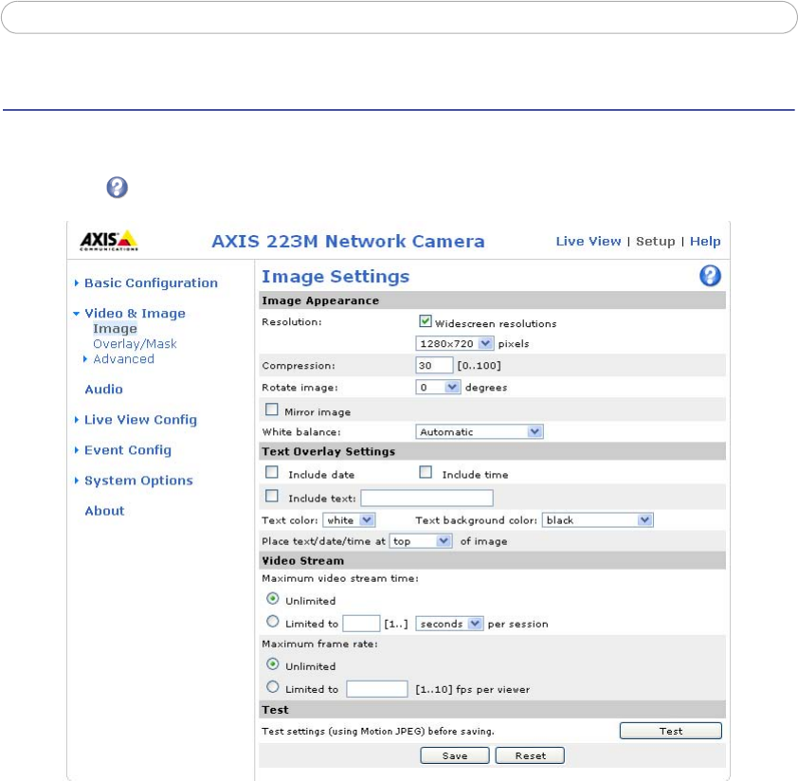The image size is (798, 781).
Task: Click the blue help icon above the camera page
Action: tap(118, 187)
